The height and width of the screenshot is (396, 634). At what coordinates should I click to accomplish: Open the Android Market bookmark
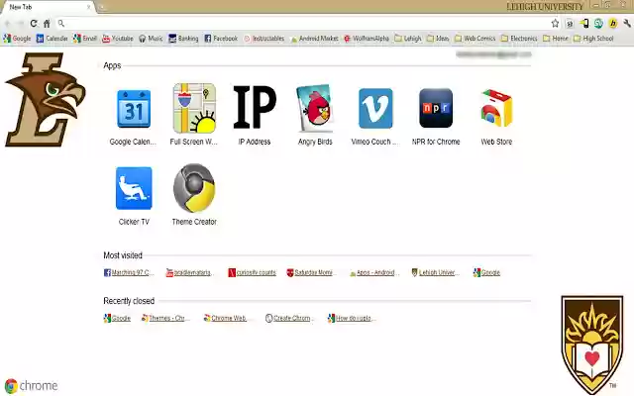pos(314,39)
